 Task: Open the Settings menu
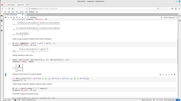click(x=31, y=12)
